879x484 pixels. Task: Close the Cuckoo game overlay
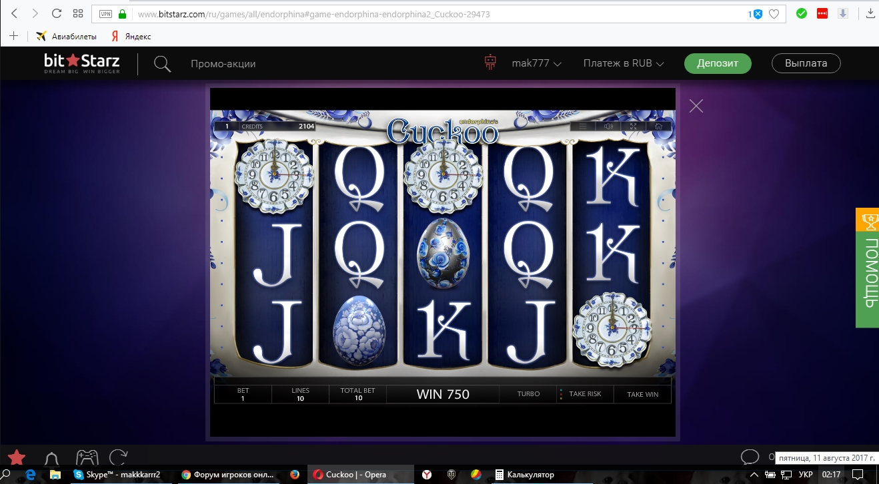point(696,106)
